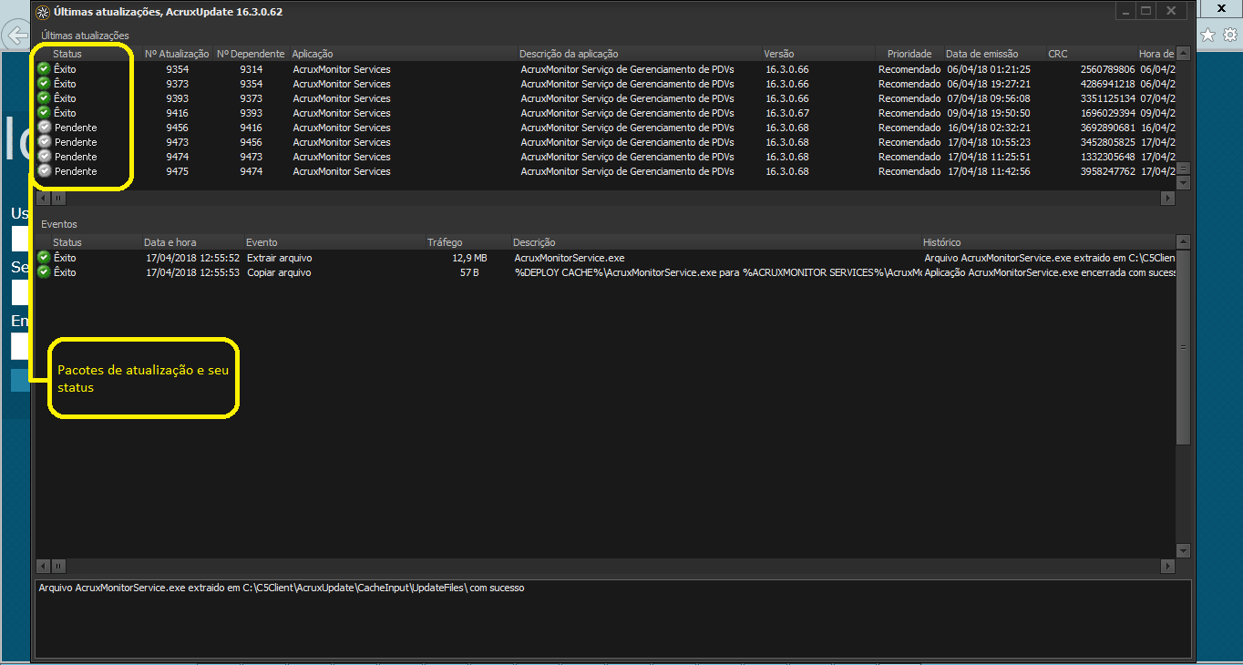Click the bottom log message about extracted file
Viewport: 1243px width, 665px height.
[282, 588]
